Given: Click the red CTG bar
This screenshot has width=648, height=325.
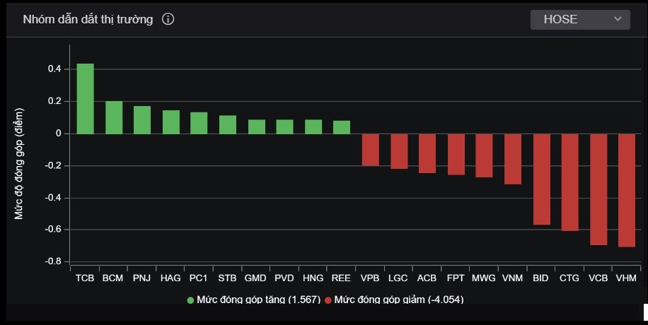Looking at the screenshot, I should [x=570, y=182].
